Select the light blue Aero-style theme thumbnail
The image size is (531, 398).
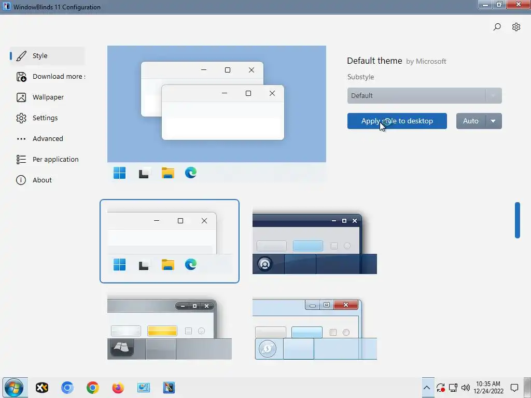(x=315, y=328)
